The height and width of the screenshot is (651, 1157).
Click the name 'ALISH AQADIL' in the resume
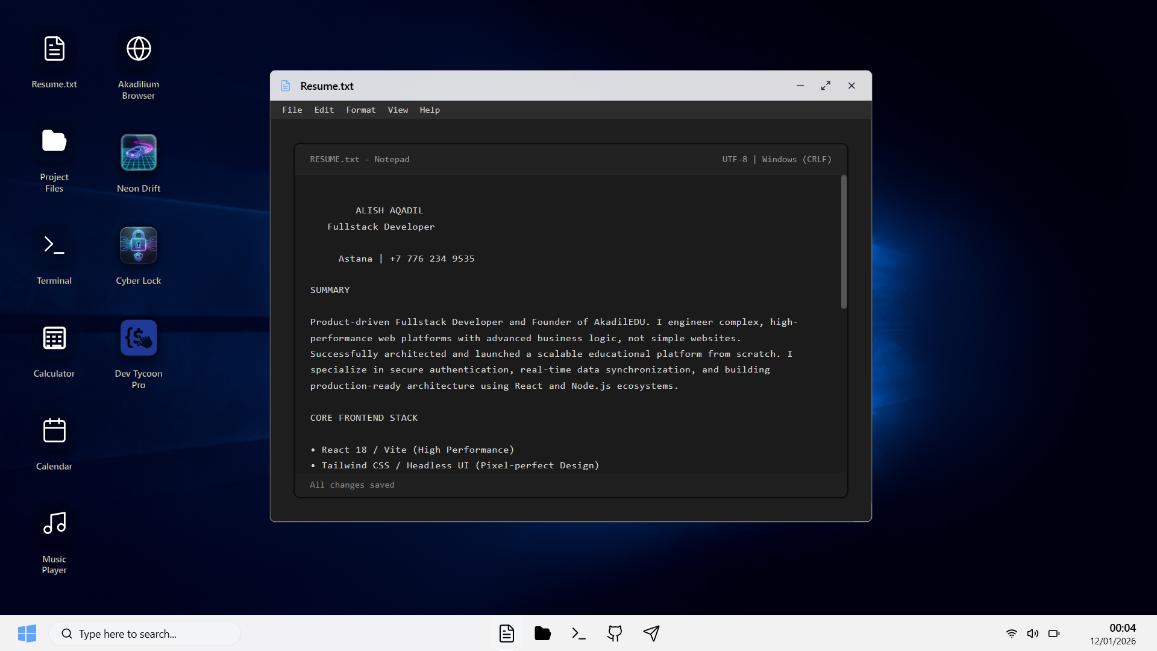pos(389,210)
